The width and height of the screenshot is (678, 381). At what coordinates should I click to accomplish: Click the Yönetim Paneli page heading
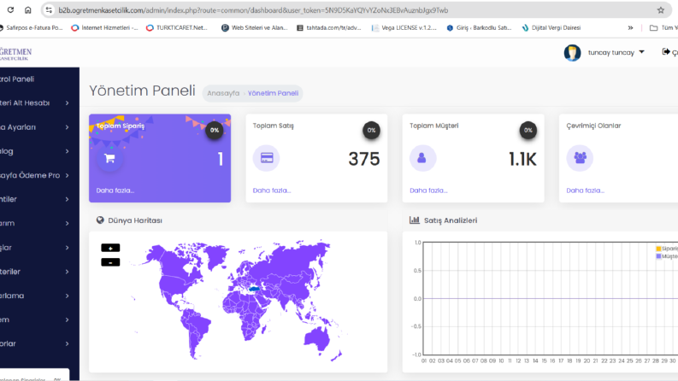pos(142,91)
